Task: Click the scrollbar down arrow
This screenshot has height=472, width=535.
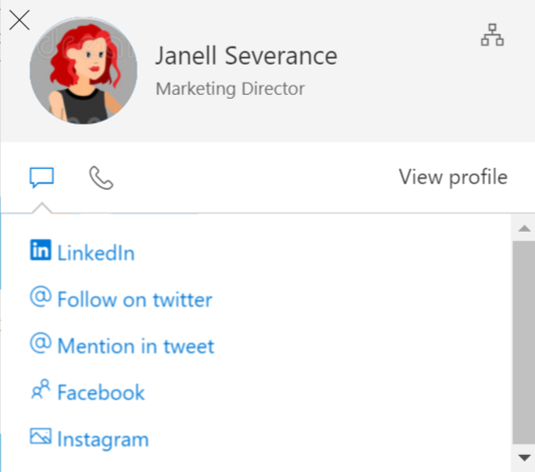Action: pos(524,458)
